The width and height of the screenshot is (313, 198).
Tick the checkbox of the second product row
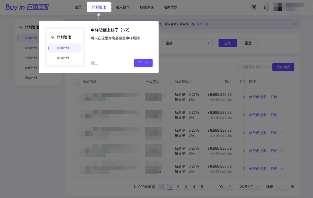76,115
